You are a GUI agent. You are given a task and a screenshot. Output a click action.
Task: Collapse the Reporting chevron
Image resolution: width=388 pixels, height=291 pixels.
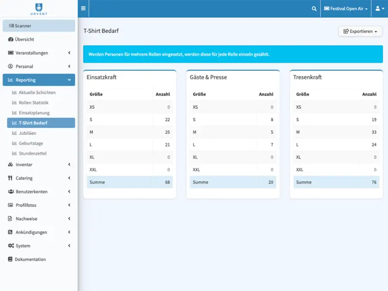[69, 80]
